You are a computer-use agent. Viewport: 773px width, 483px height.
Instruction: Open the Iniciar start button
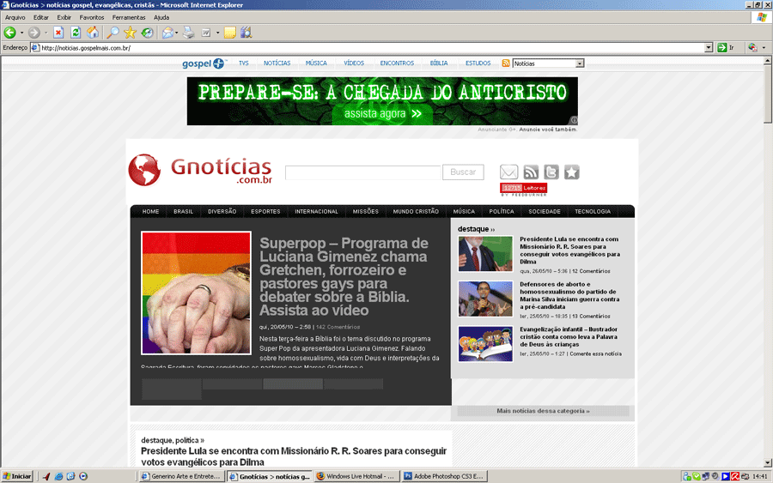17,476
